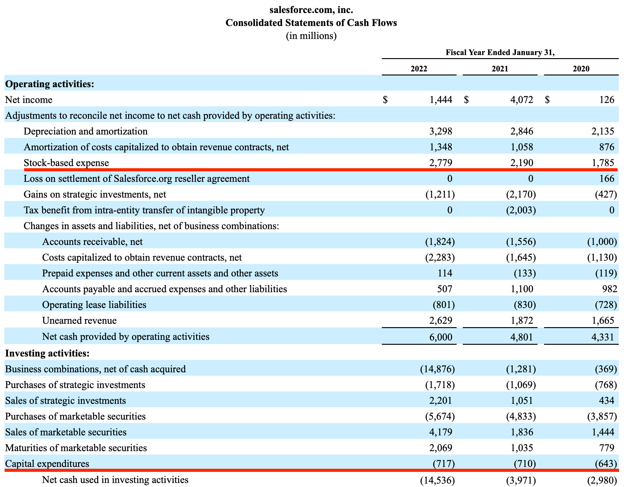
Task: Click the 'Fiscal Year Ended January 31,' header
Action: click(x=500, y=52)
